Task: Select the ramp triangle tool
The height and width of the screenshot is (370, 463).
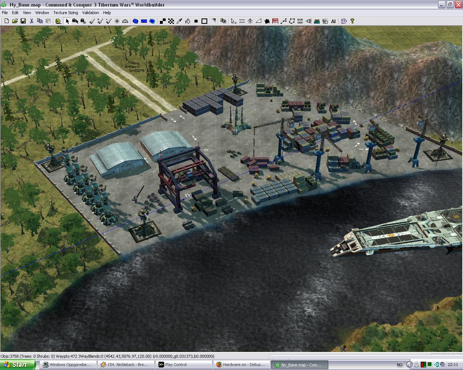Action: point(259,21)
